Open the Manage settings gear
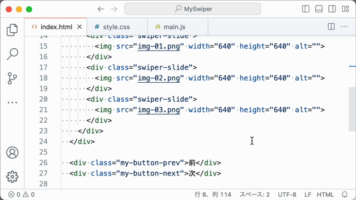The image size is (356, 200). tap(12, 177)
